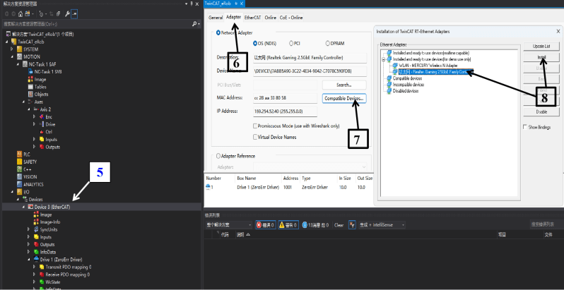
Task: Collapse the Device 3 (EtherCAT) node
Action: coord(23,207)
